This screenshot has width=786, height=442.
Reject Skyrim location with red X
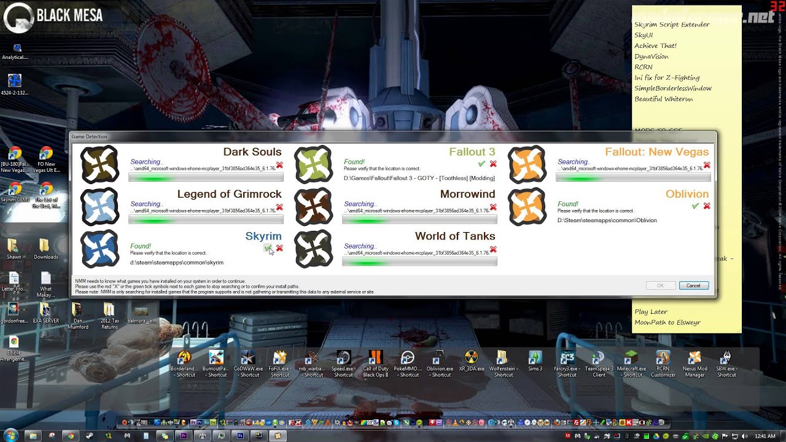pos(279,248)
